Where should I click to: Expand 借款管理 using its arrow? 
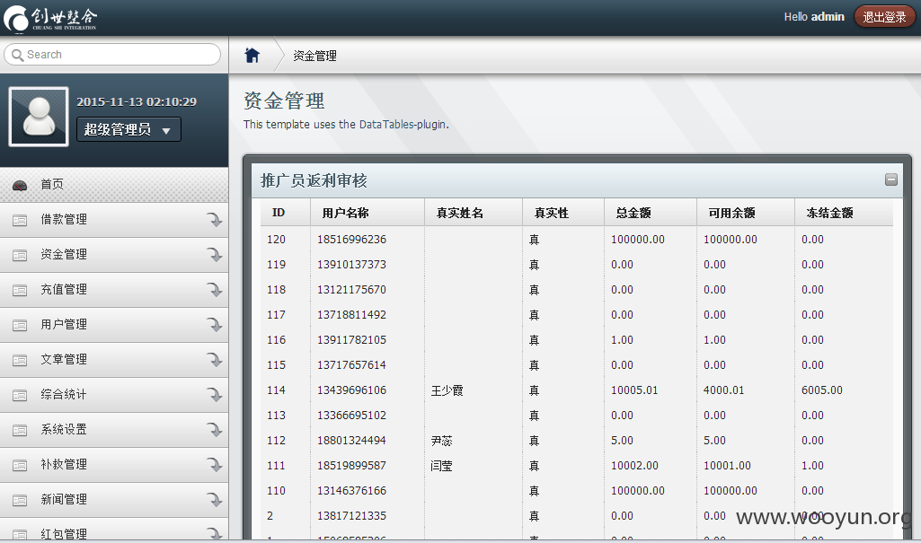[215, 220]
